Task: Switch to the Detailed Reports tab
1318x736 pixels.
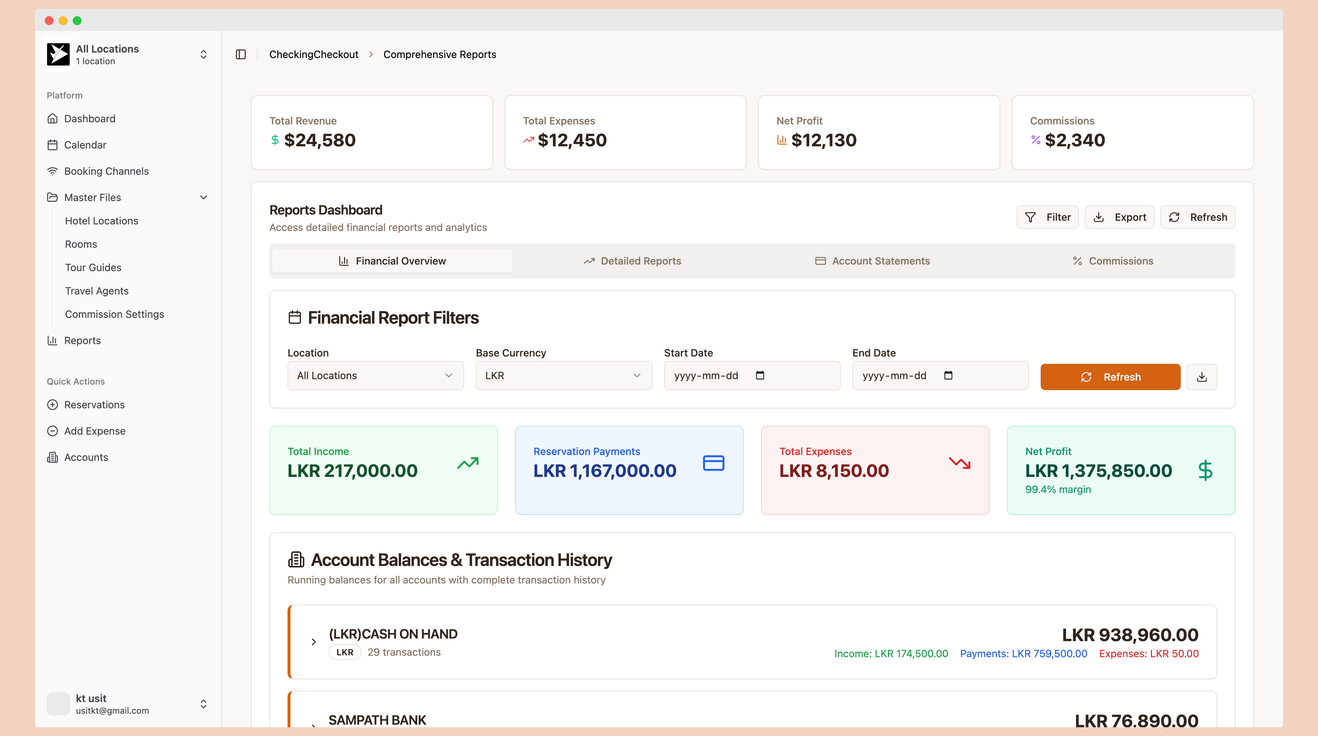Action: tap(632, 261)
